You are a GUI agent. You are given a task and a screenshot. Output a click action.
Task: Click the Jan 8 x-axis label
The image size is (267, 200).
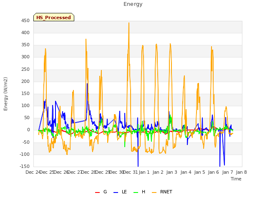point(241,172)
